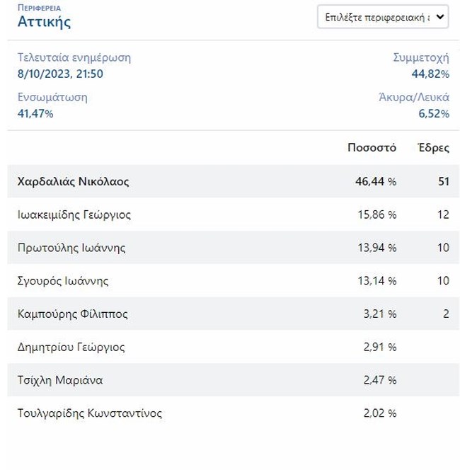
Task: Click the Ενσωμάτωση label
Action: (x=52, y=98)
